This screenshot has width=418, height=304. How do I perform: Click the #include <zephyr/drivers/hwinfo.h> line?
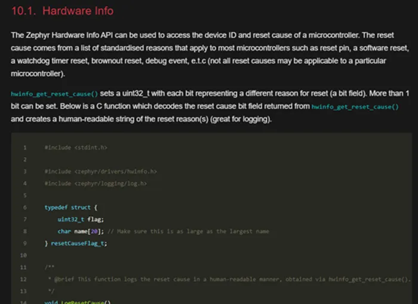pos(100,172)
